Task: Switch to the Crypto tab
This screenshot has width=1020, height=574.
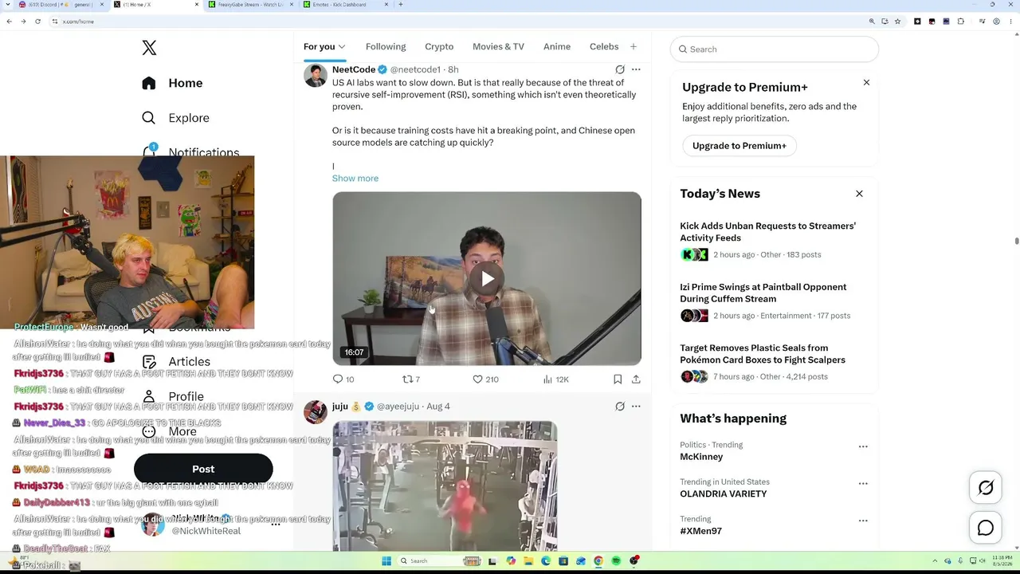Action: click(x=439, y=47)
